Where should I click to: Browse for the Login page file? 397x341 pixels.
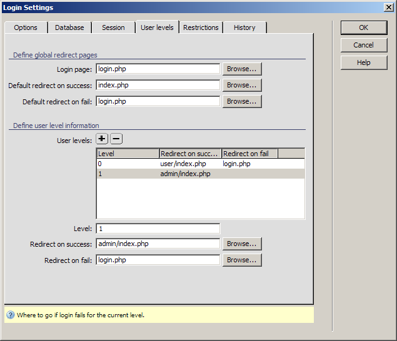click(x=242, y=69)
